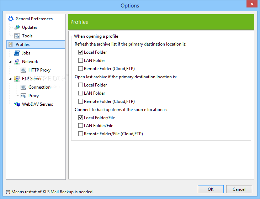
Task: Click the WebDAV Servers icon
Action: coord(17,104)
